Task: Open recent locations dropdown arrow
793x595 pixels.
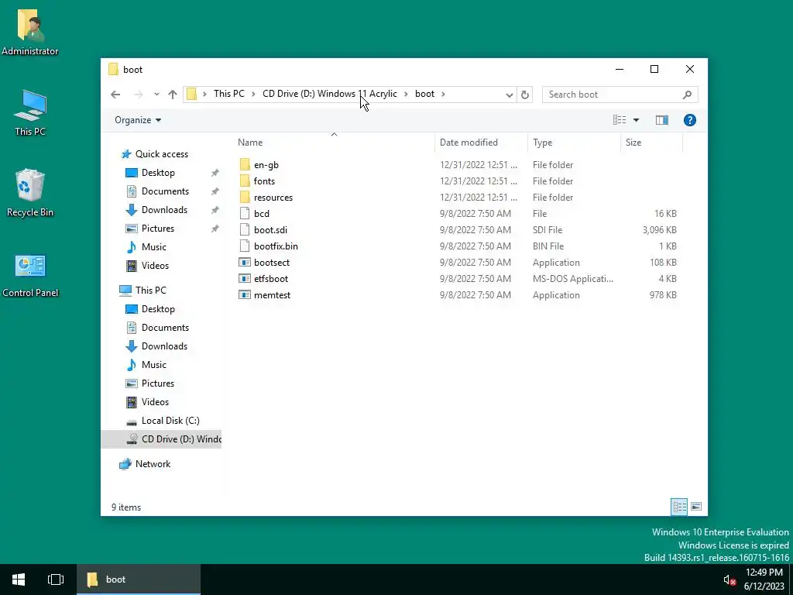Action: (x=156, y=94)
